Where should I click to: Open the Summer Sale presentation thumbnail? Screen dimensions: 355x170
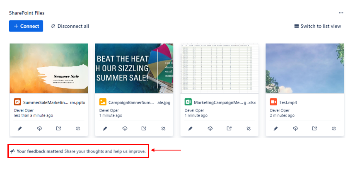48,68
